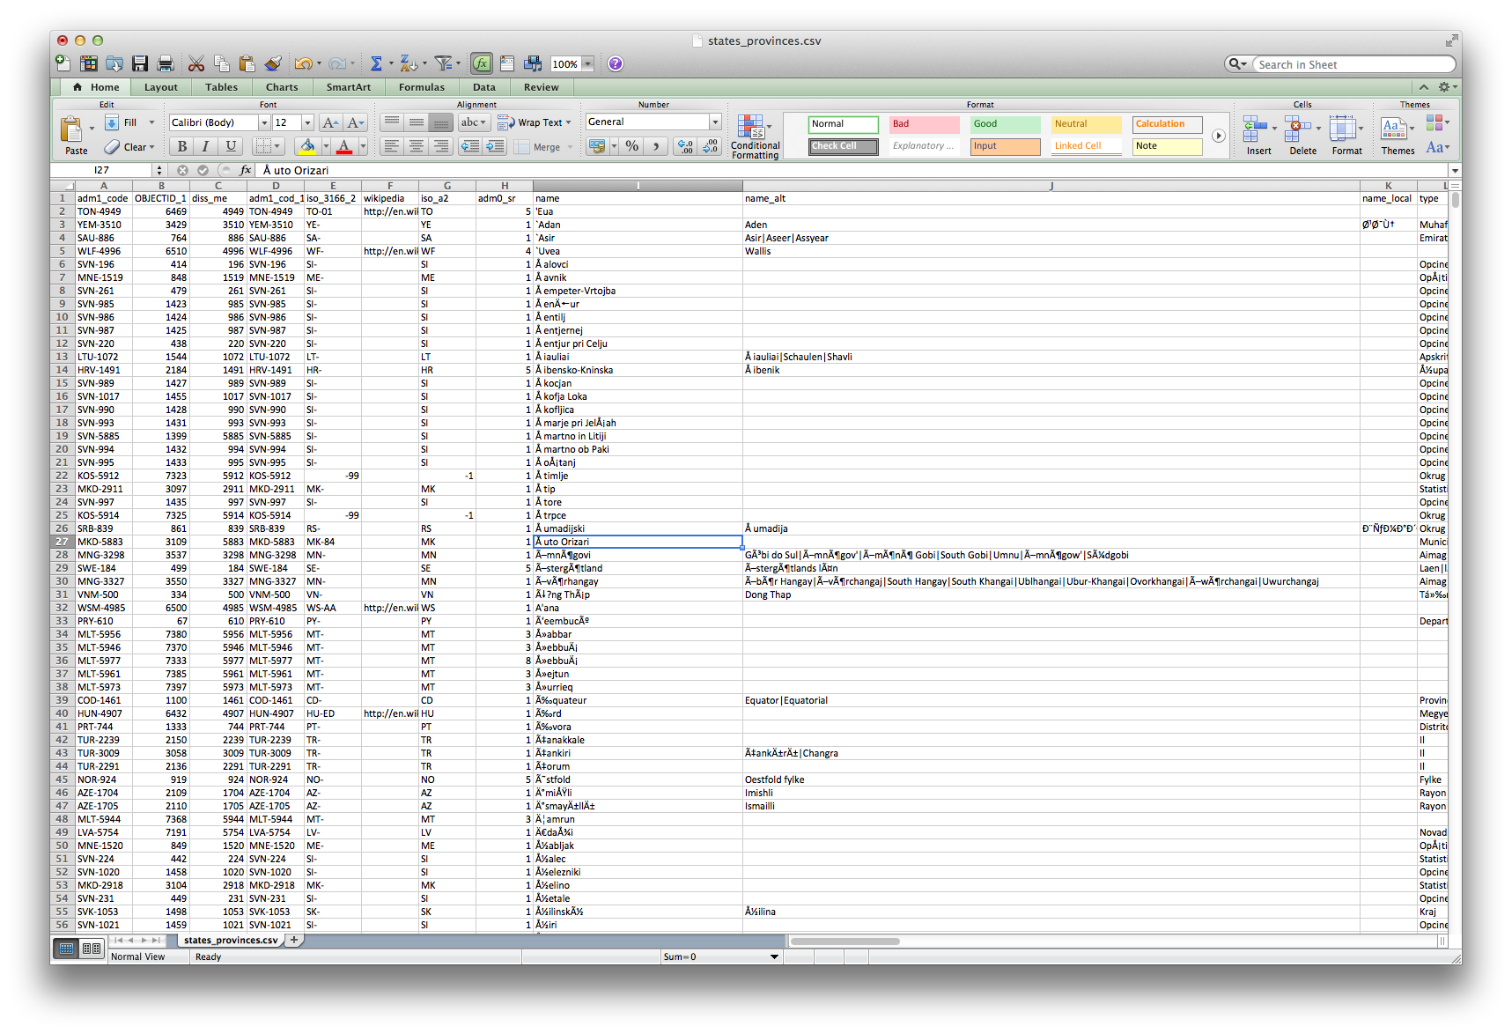Click the yellow fill color bucket

point(307,146)
